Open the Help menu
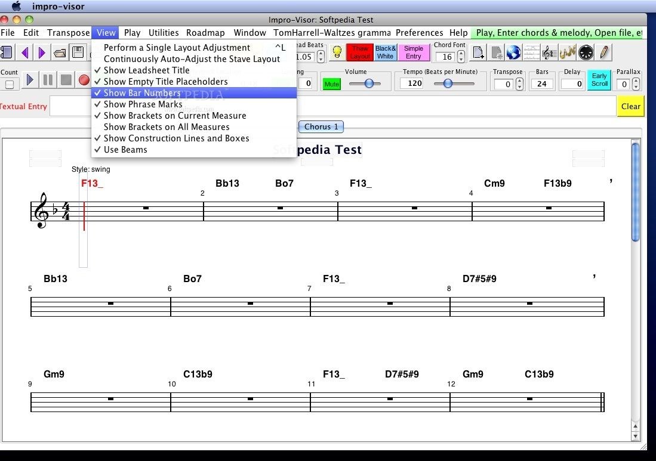Image resolution: width=656 pixels, height=461 pixels. point(458,33)
